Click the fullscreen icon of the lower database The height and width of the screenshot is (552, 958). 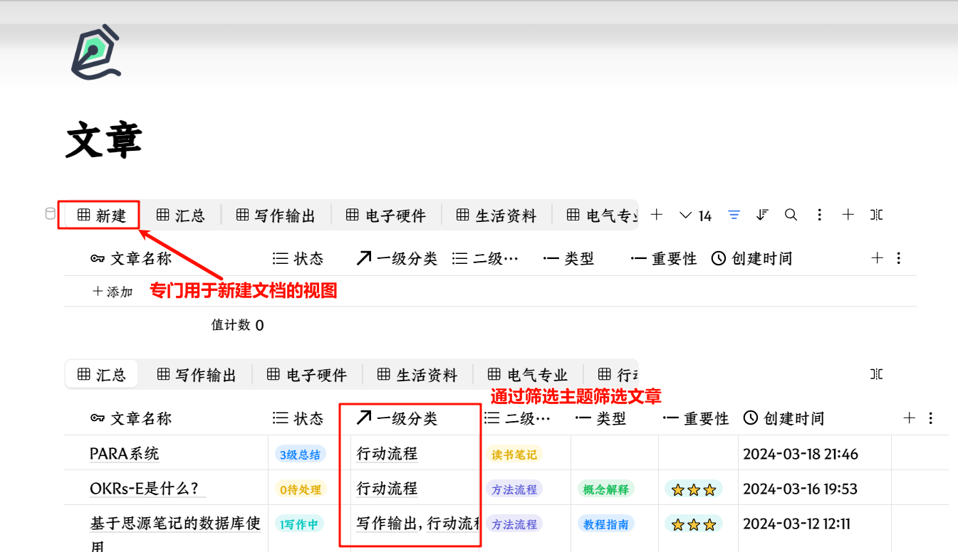876,374
